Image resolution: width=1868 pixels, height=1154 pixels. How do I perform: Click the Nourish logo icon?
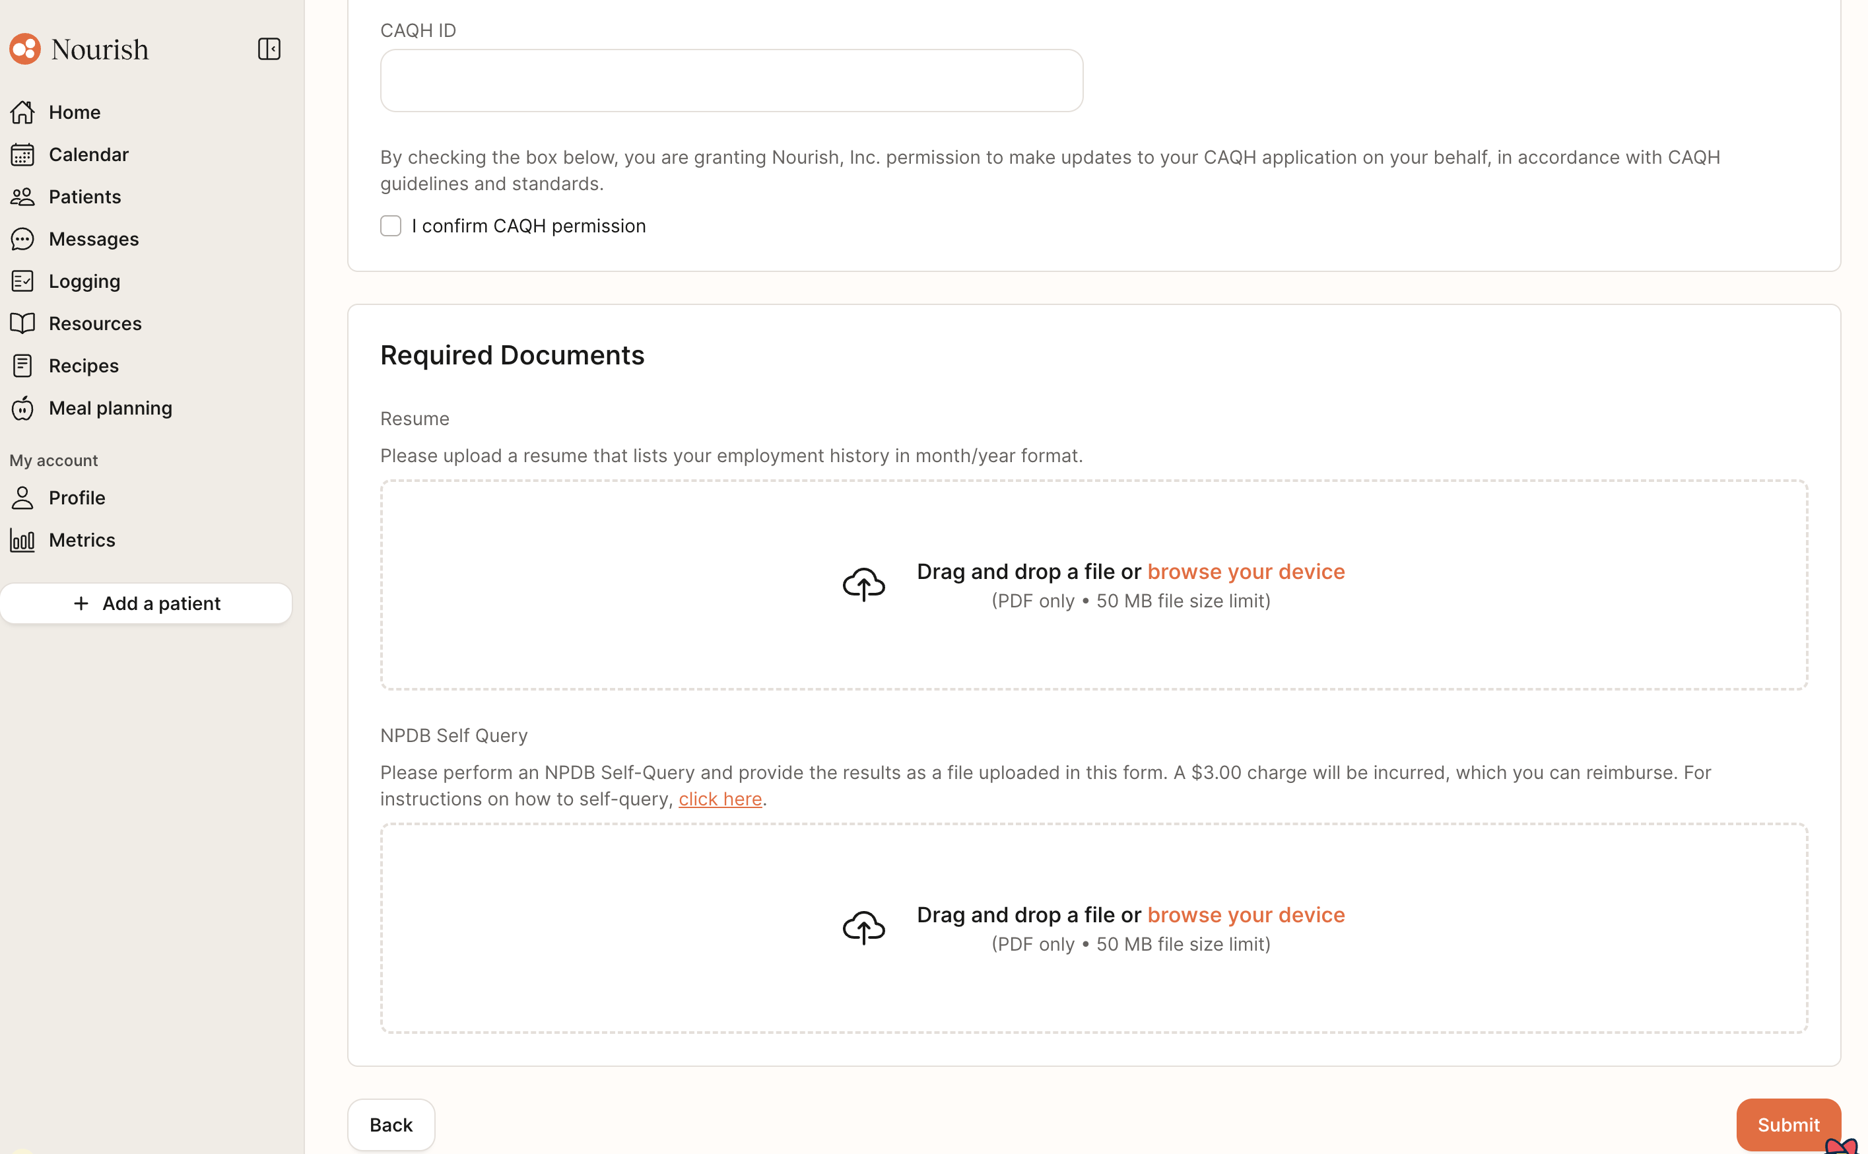(x=25, y=49)
